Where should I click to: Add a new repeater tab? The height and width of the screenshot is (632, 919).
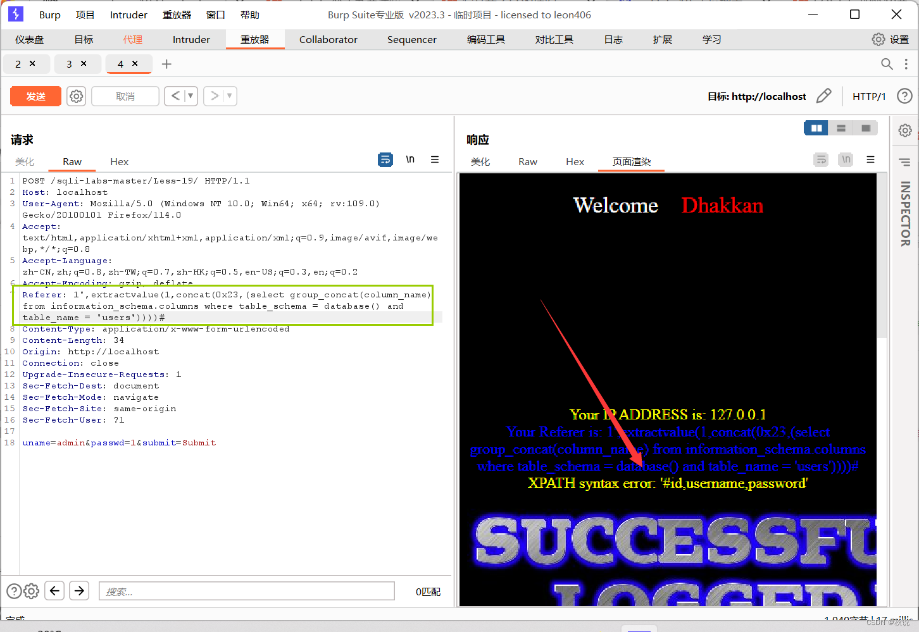[166, 64]
